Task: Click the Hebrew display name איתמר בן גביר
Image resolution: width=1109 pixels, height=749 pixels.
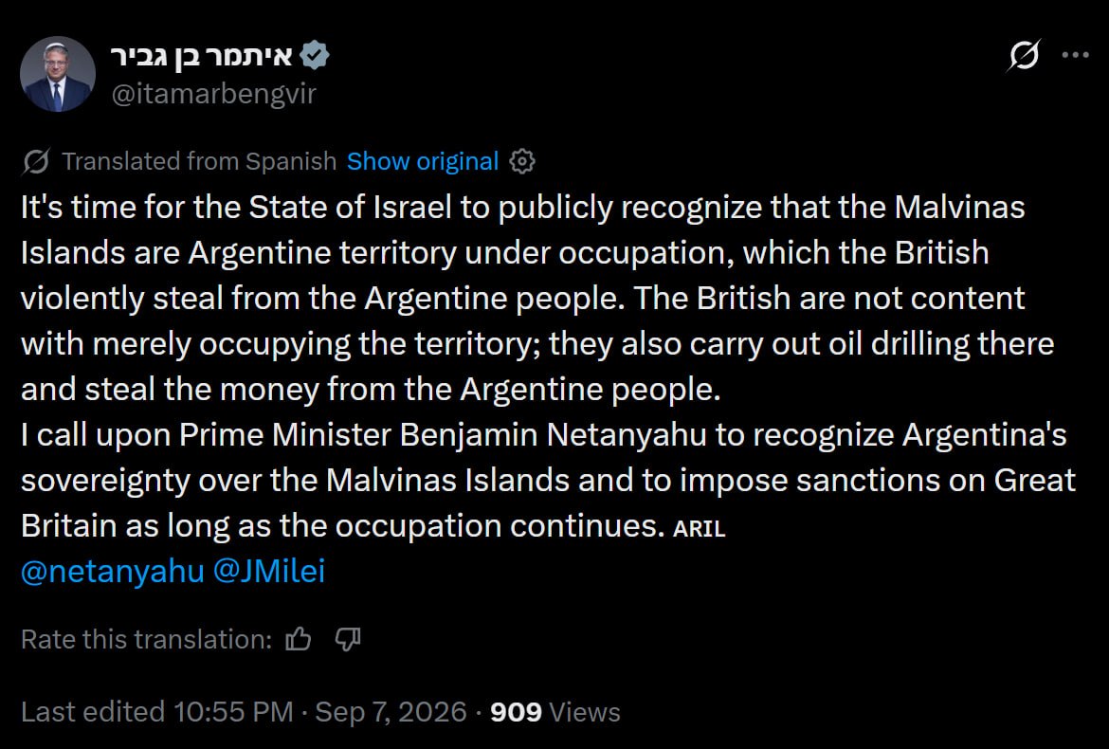Action: click(202, 56)
